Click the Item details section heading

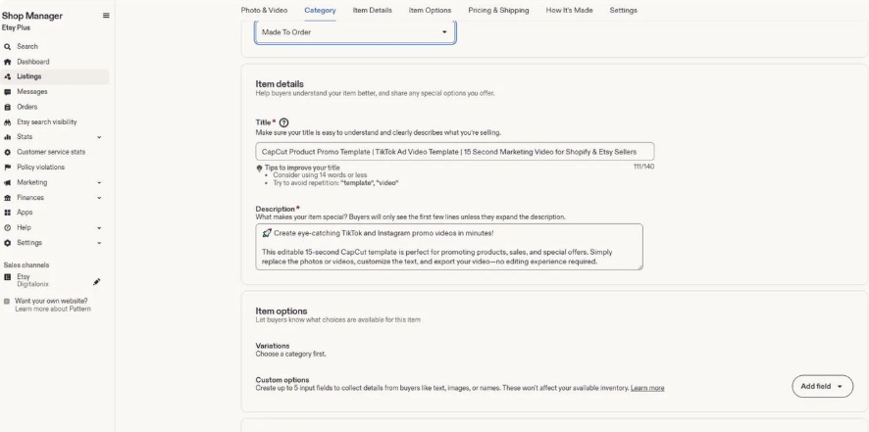point(280,84)
